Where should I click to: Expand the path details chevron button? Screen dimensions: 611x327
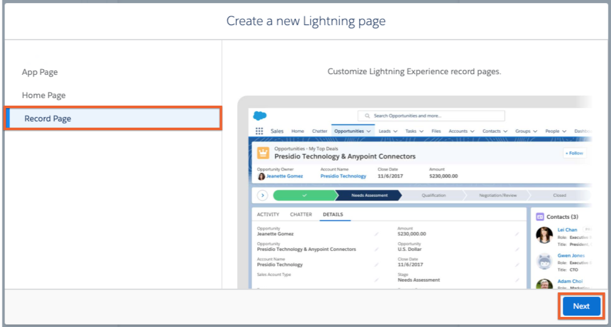pyautogui.click(x=263, y=196)
